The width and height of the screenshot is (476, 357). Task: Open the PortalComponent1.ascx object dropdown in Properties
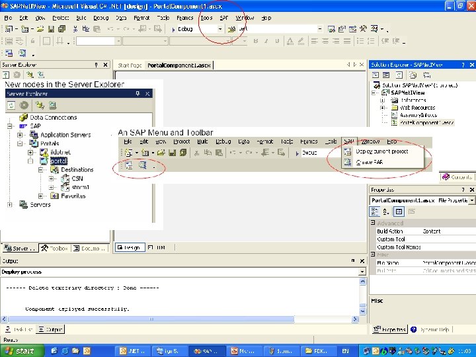(x=471, y=200)
